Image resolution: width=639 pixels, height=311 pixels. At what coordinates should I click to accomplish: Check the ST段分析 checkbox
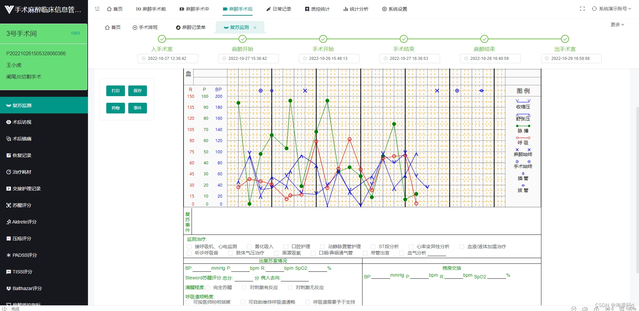[373, 247]
